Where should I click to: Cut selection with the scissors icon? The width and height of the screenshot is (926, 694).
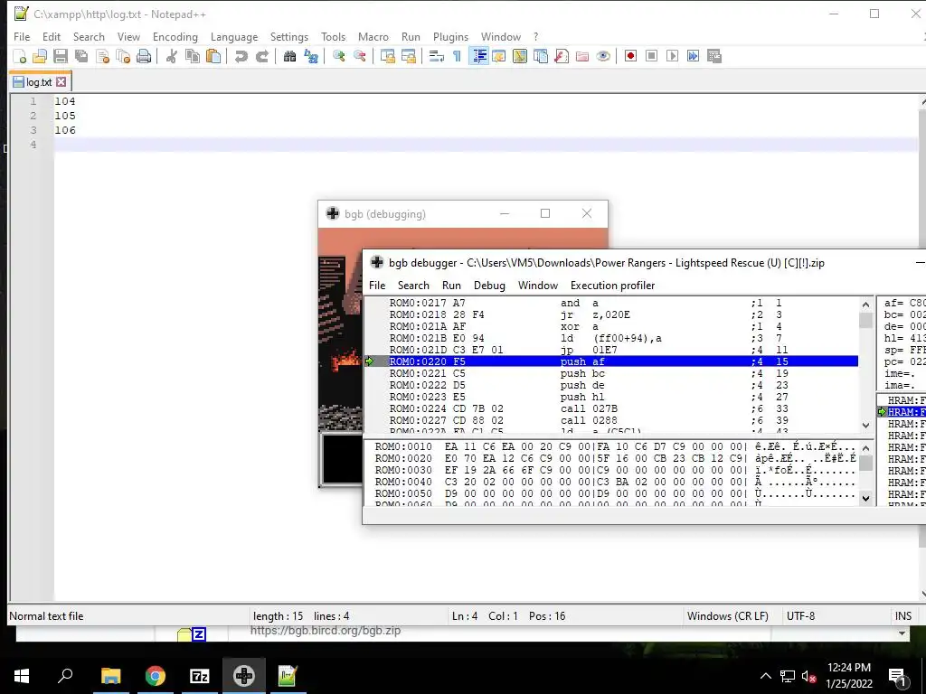tap(171, 56)
